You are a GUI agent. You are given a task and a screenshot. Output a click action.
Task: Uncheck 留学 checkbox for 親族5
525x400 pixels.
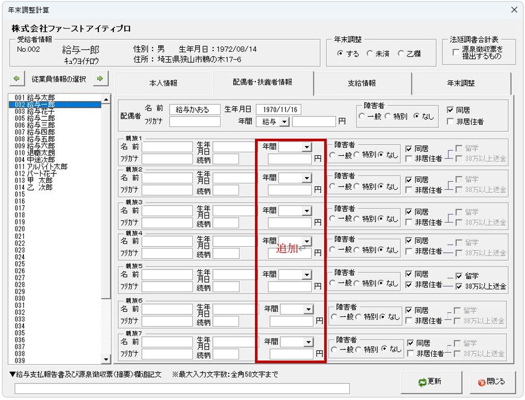pyautogui.click(x=458, y=276)
